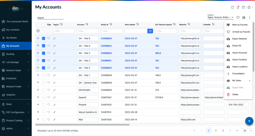Go to page 2

point(216,131)
